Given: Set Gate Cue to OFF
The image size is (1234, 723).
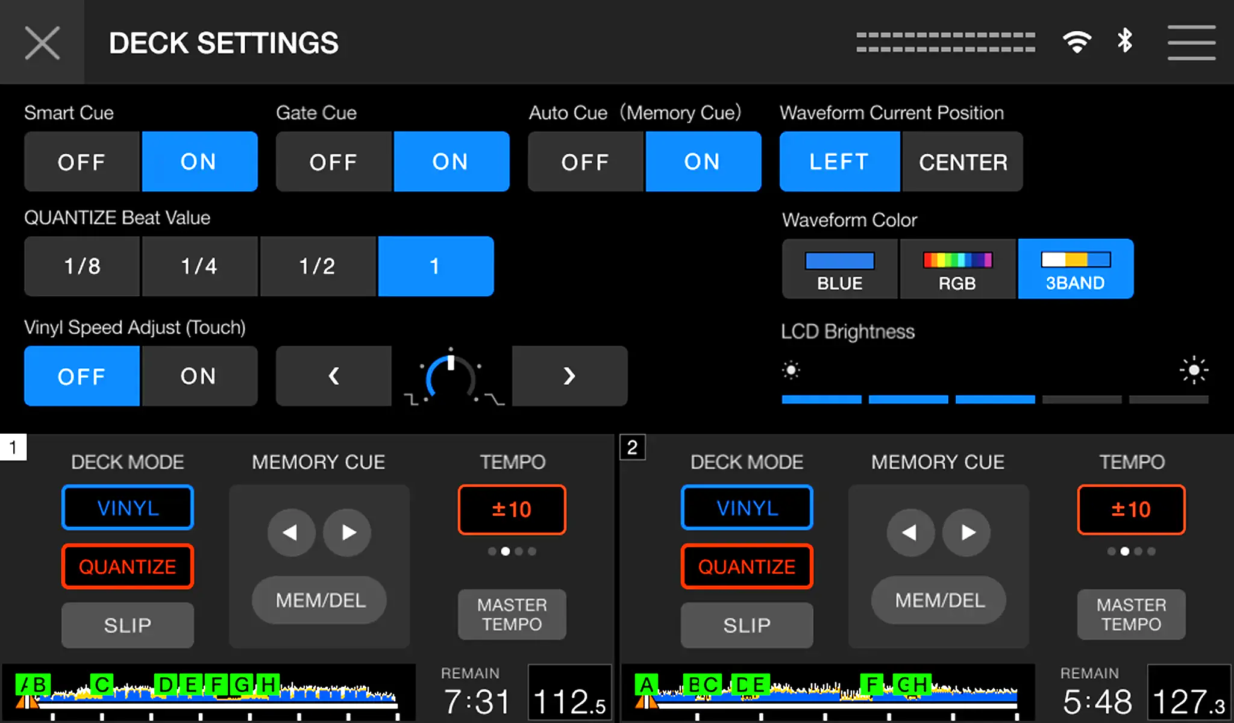Looking at the screenshot, I should pos(334,161).
